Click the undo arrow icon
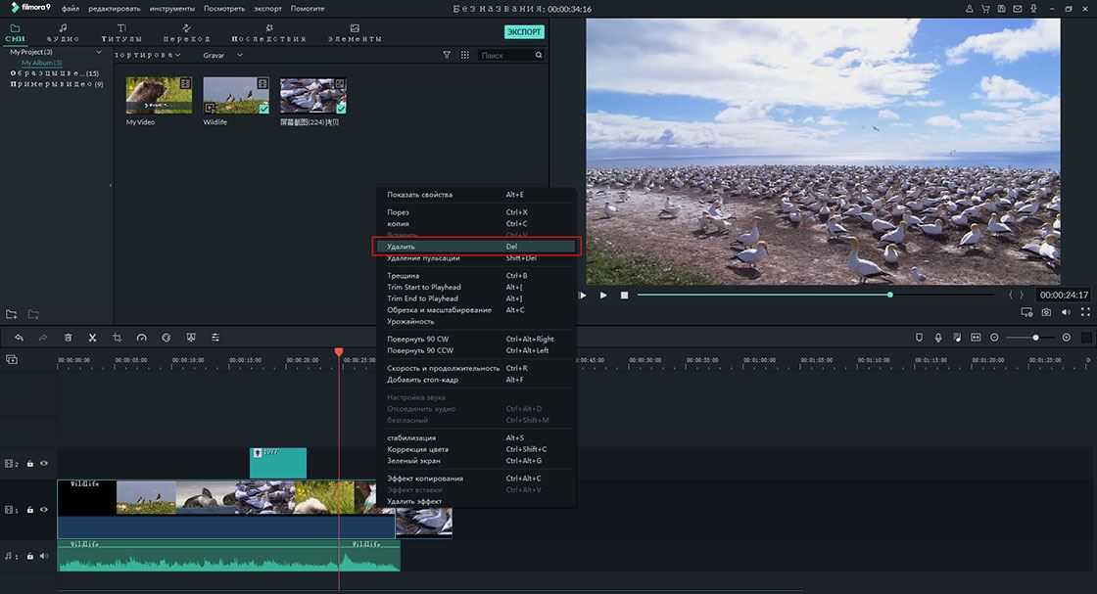The width and height of the screenshot is (1097, 594). [19, 338]
